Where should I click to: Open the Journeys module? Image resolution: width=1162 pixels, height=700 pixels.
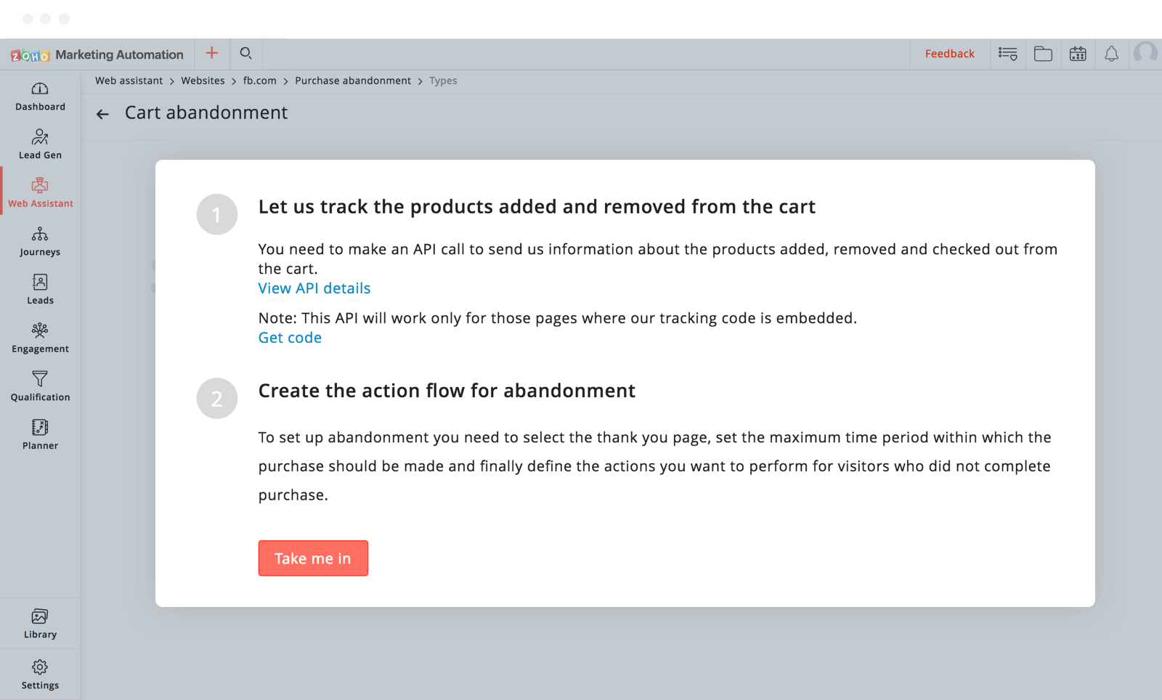coord(40,242)
